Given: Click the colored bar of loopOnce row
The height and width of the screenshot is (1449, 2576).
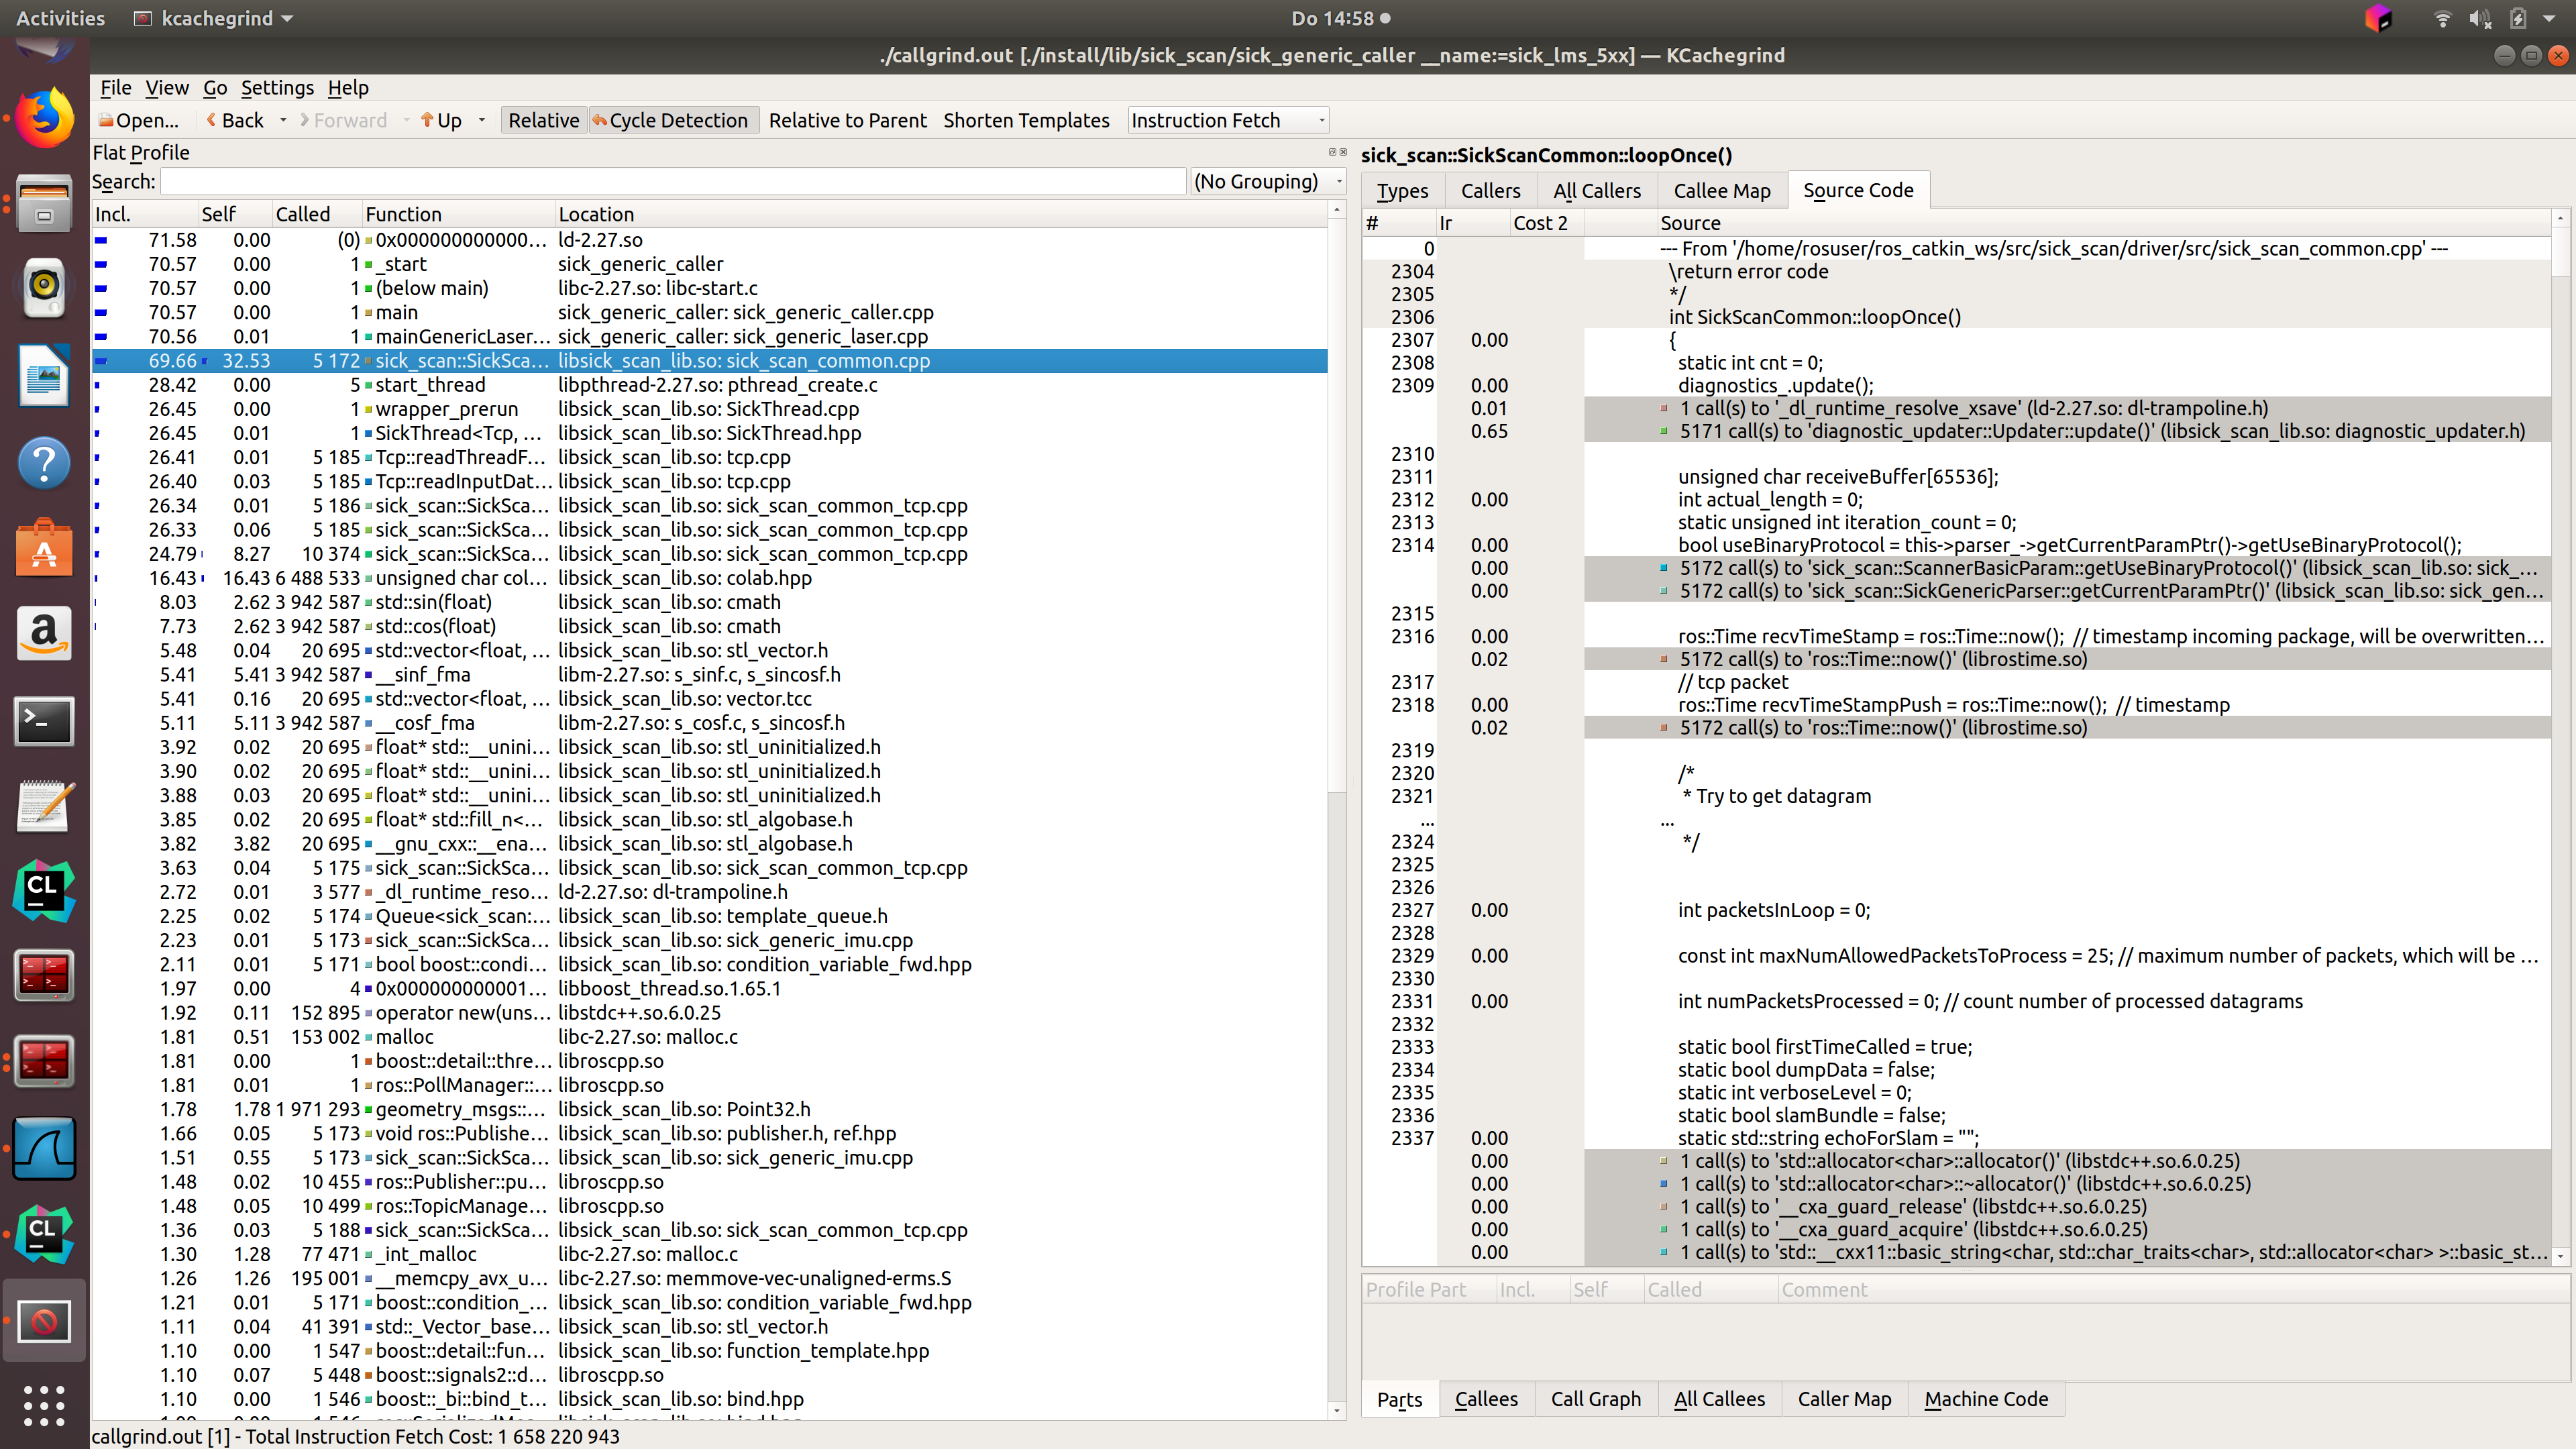Looking at the screenshot, I should (102, 361).
